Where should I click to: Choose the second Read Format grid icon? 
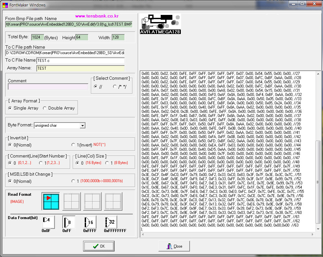point(71,201)
